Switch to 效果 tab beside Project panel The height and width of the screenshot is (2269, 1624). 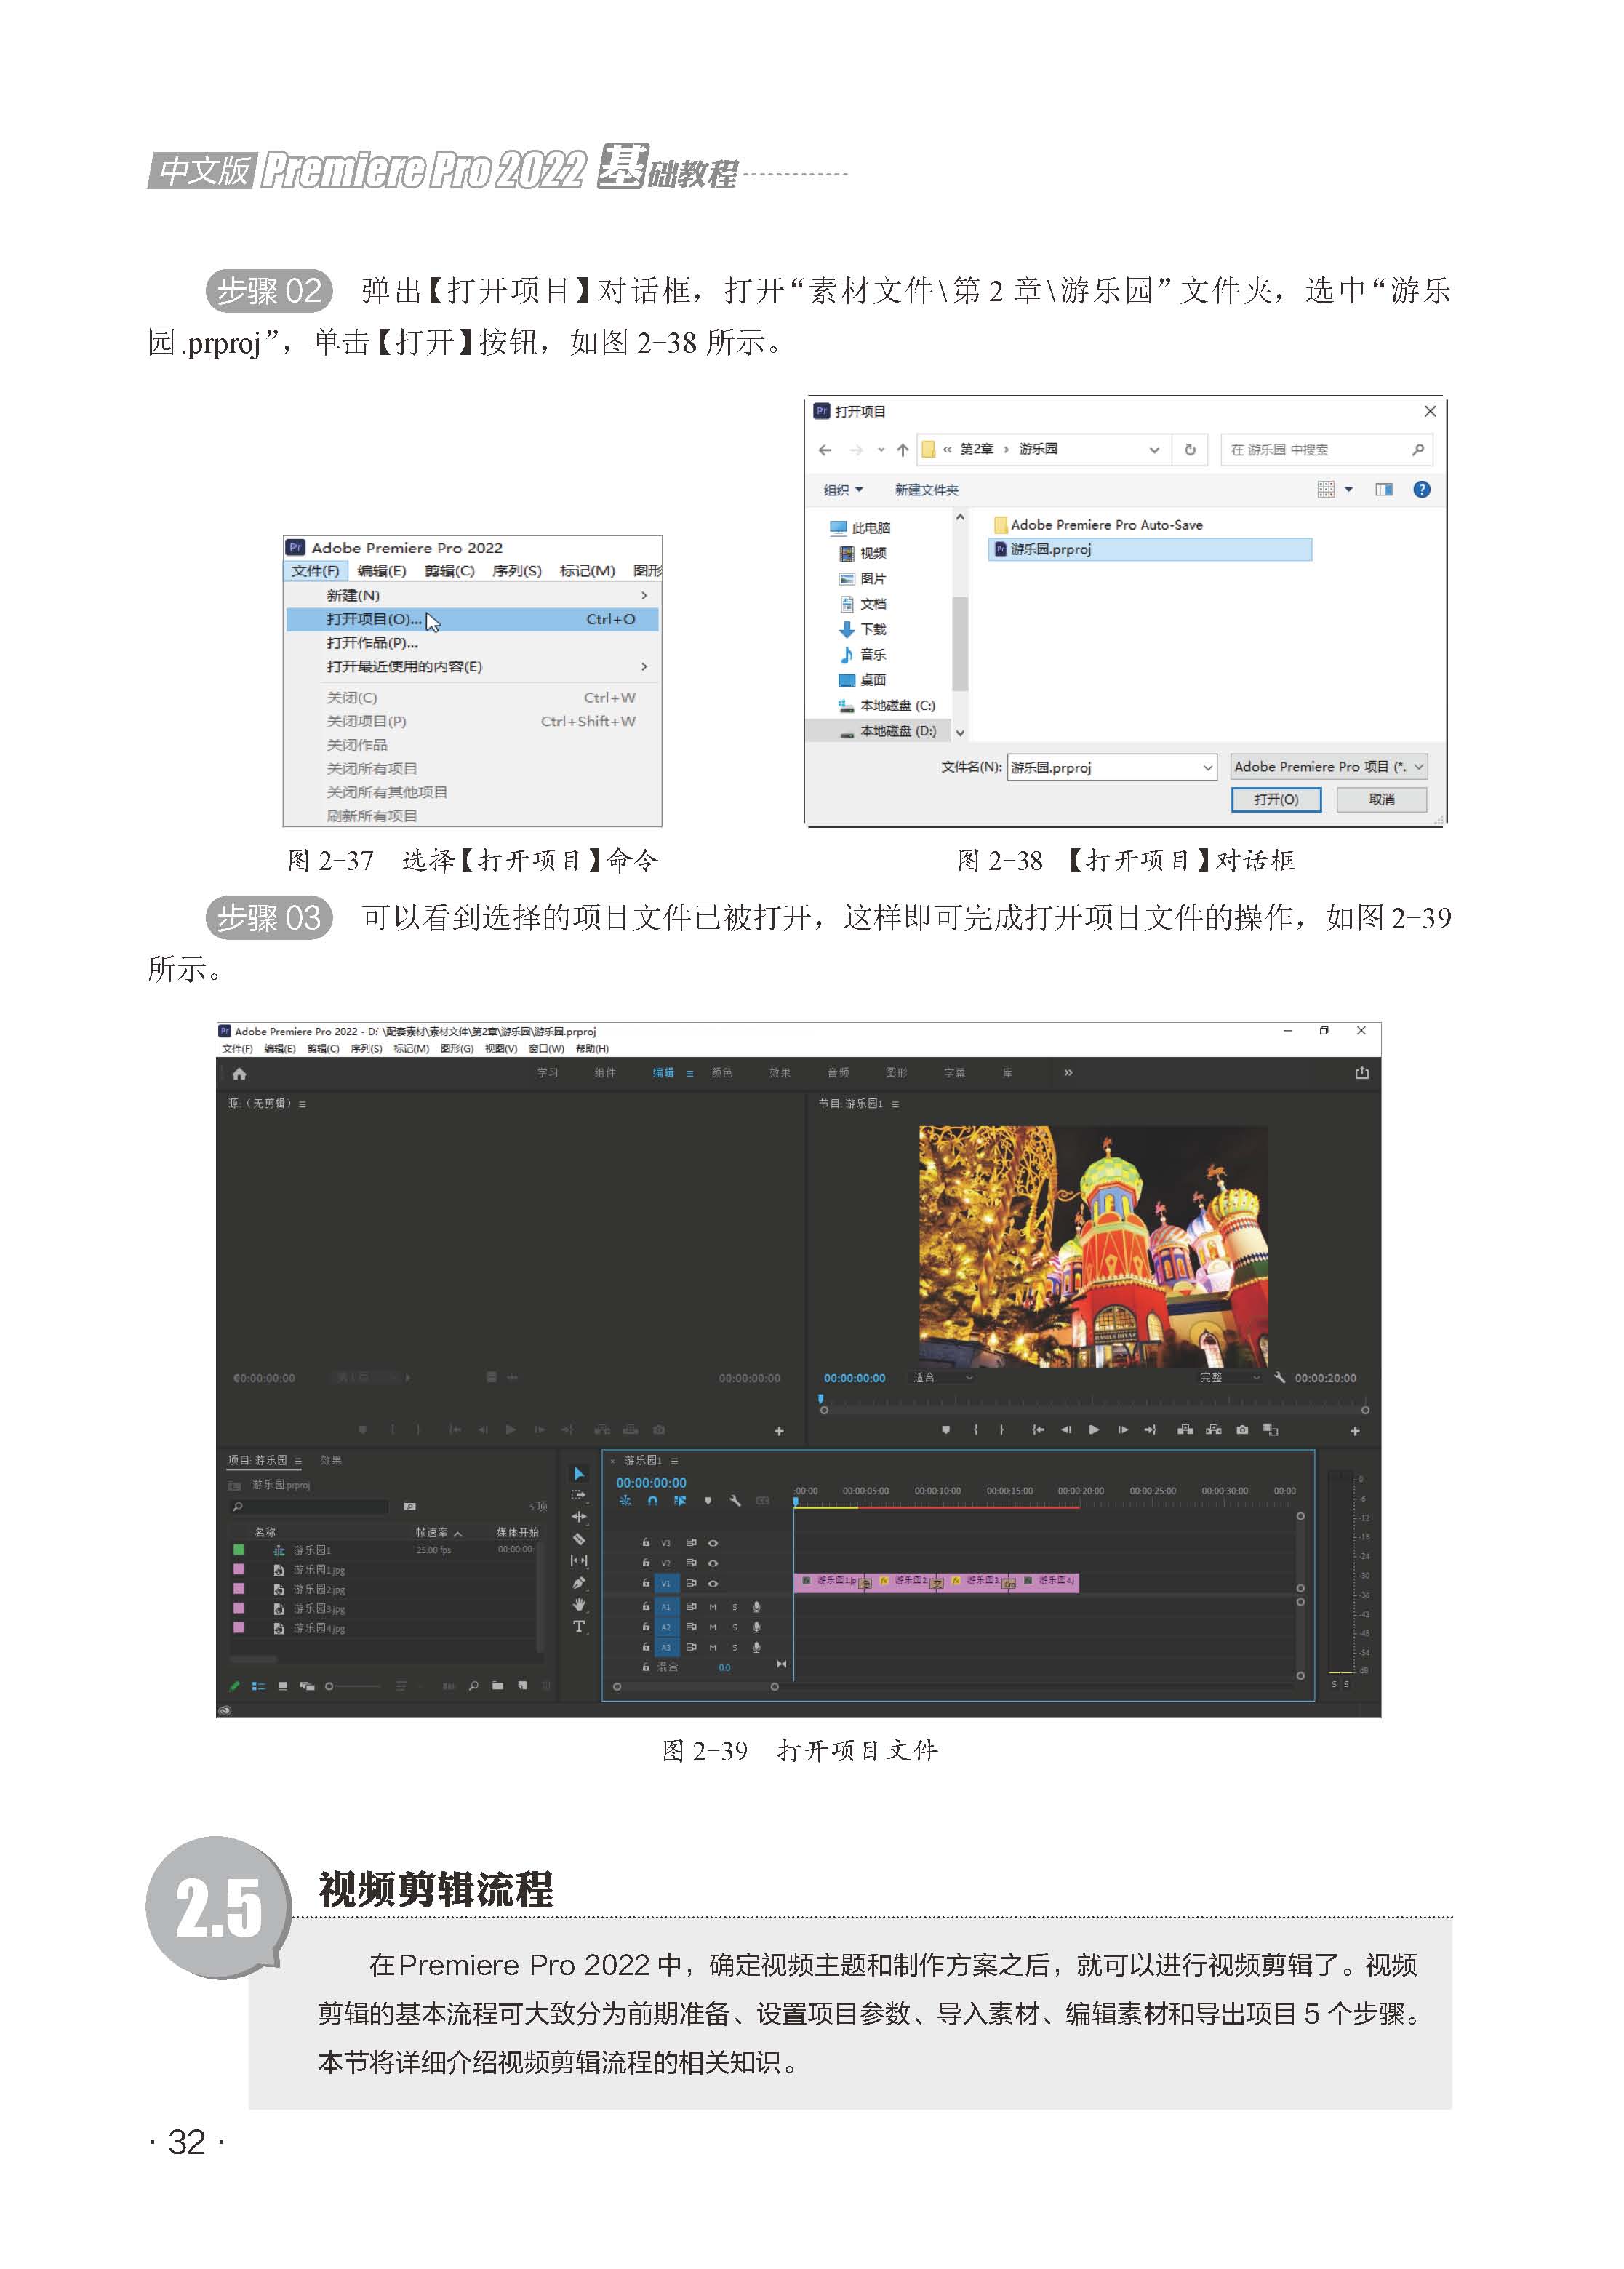331,1460
